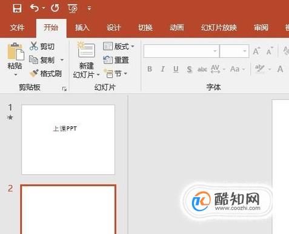This screenshot has height=234, width=289.
Task: Open the Aa change case dropdown
Action: 238,69
